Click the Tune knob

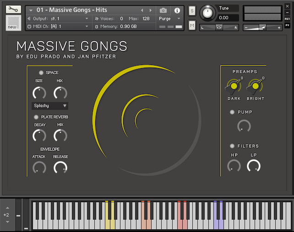(x=208, y=13)
